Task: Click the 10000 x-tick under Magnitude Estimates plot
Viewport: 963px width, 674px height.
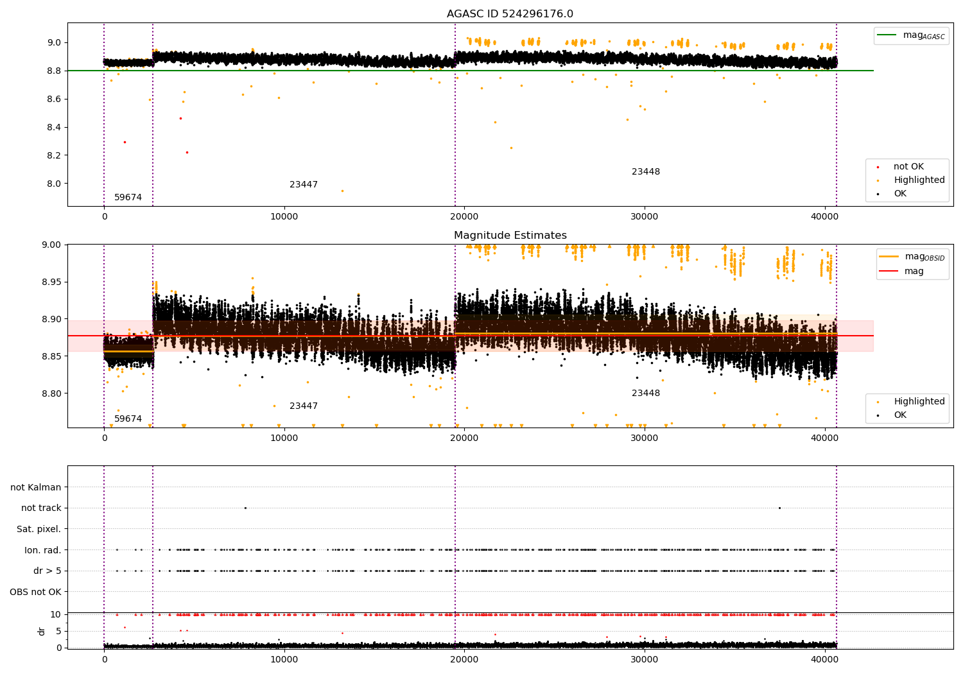Action: pos(284,438)
